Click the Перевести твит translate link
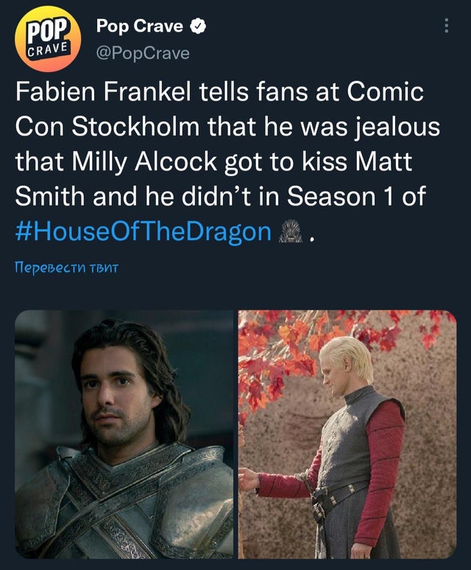The height and width of the screenshot is (570, 471). click(67, 268)
